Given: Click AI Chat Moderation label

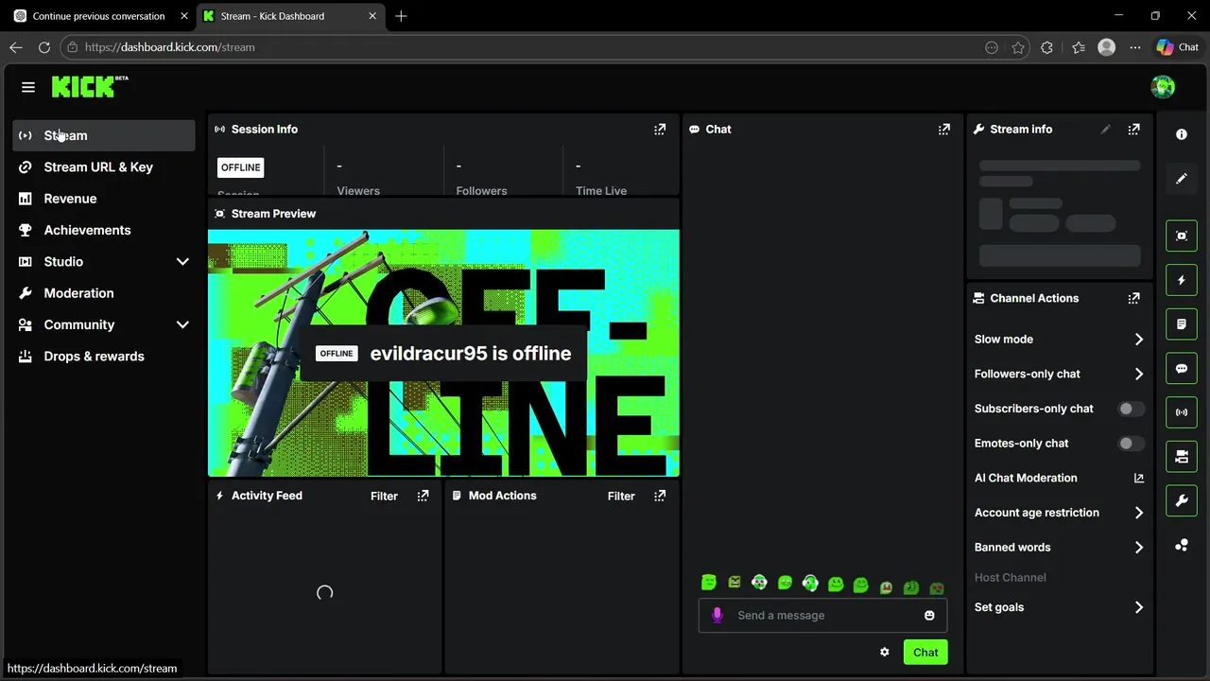Looking at the screenshot, I should click(1026, 478).
